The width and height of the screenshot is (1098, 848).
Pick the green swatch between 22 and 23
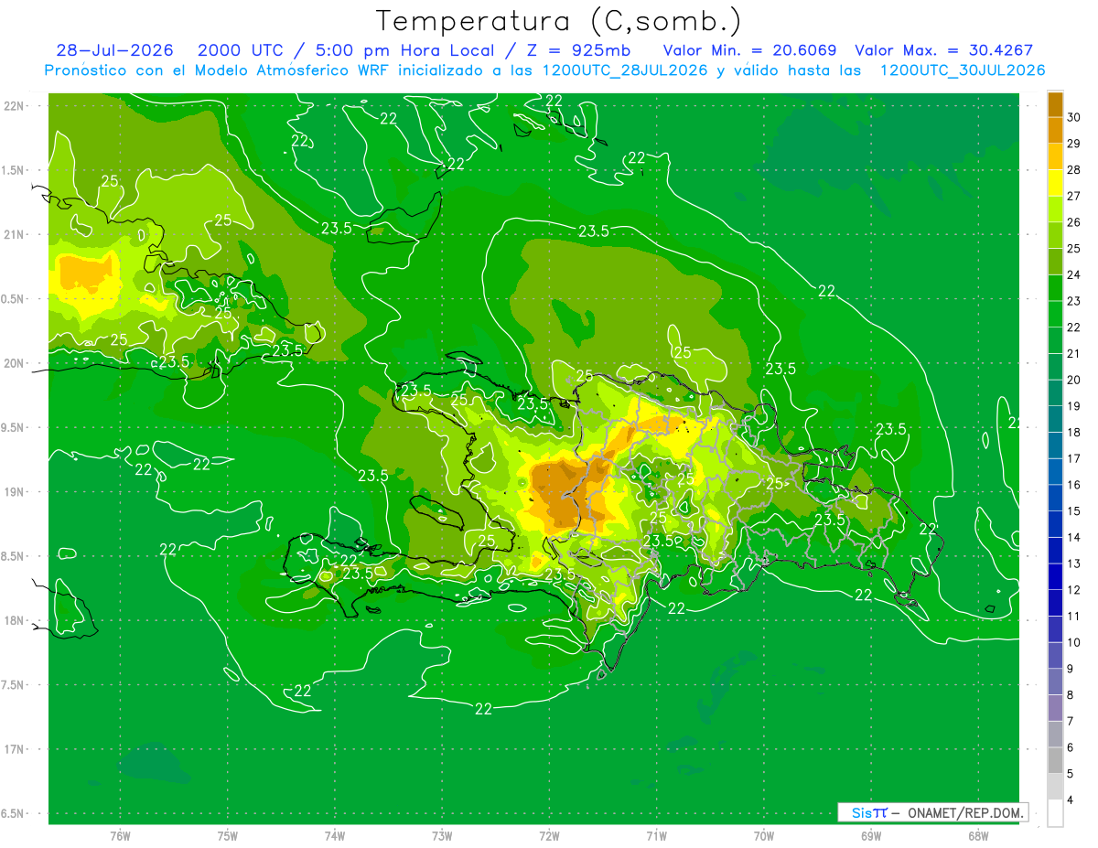1055,314
